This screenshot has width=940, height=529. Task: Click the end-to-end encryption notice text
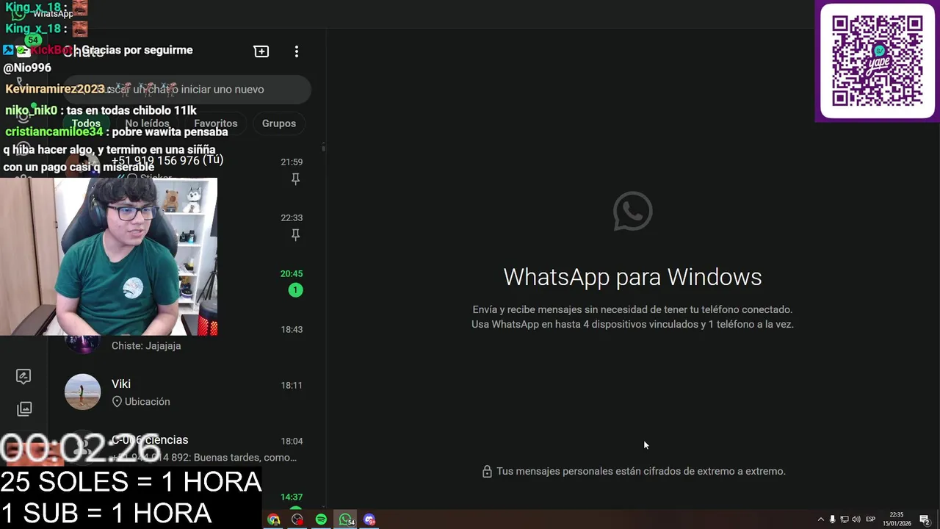(x=641, y=472)
